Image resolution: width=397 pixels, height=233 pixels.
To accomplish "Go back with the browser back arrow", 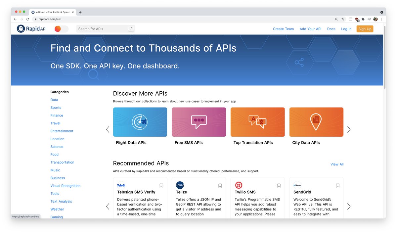I will pos(15,19).
